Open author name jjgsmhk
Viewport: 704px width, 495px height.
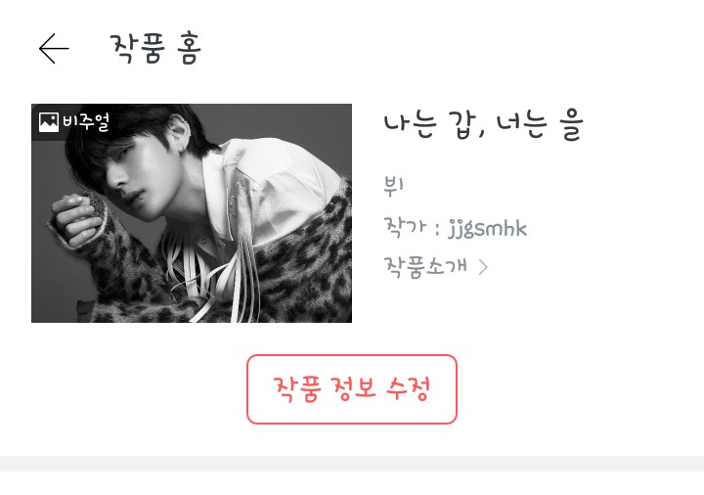pyautogui.click(x=487, y=229)
